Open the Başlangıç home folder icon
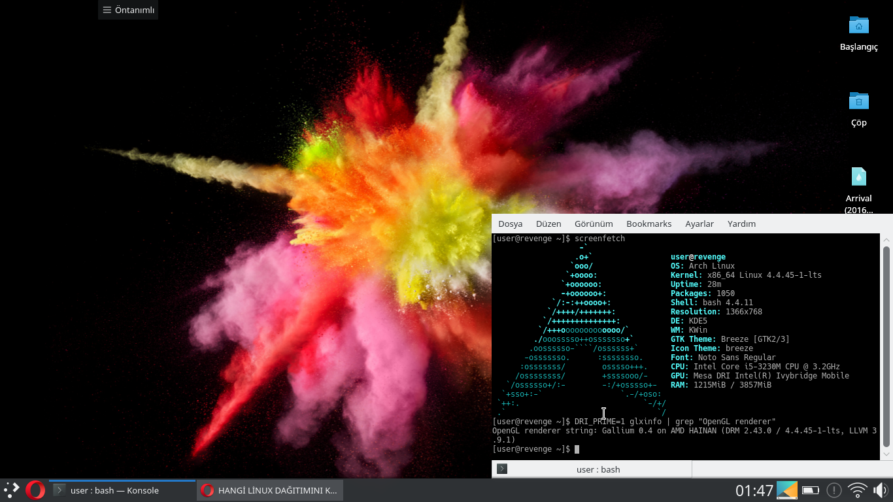 pos(858,33)
